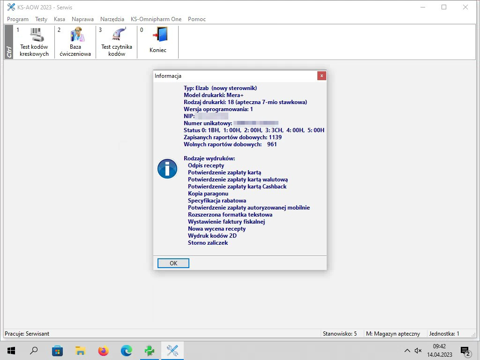
Task: Open the Naprawa menu
Action: pos(82,19)
